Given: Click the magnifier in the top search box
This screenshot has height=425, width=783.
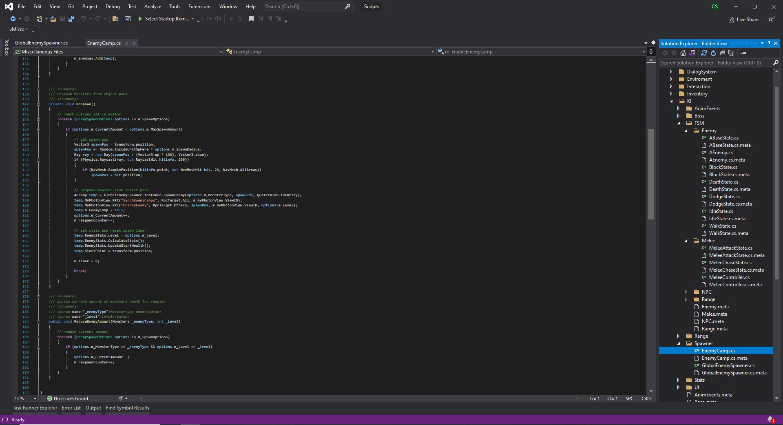Looking at the screenshot, I should click(x=347, y=7).
